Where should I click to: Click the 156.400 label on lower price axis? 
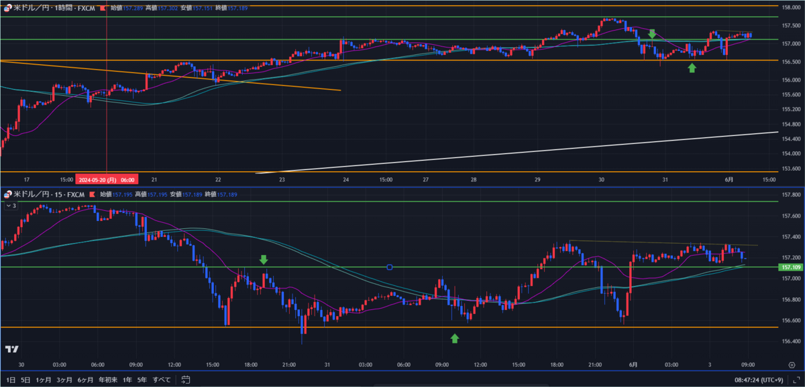(x=790, y=341)
